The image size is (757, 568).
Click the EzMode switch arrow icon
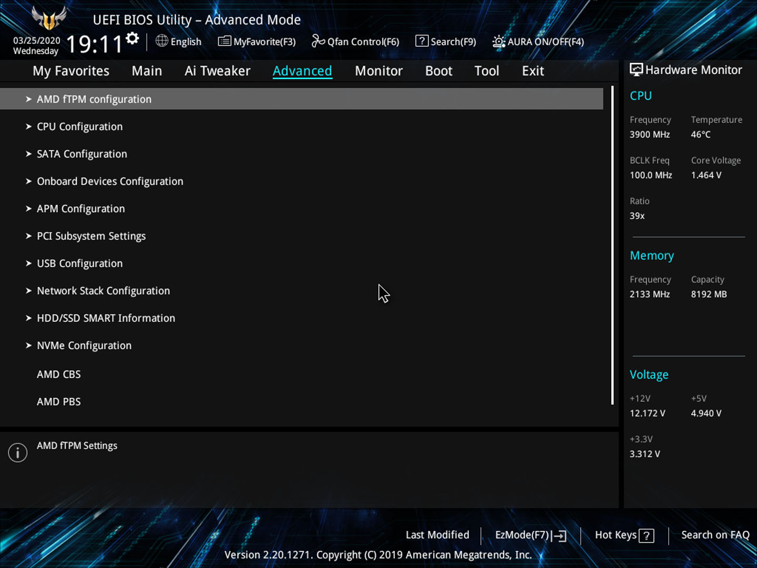pos(559,535)
